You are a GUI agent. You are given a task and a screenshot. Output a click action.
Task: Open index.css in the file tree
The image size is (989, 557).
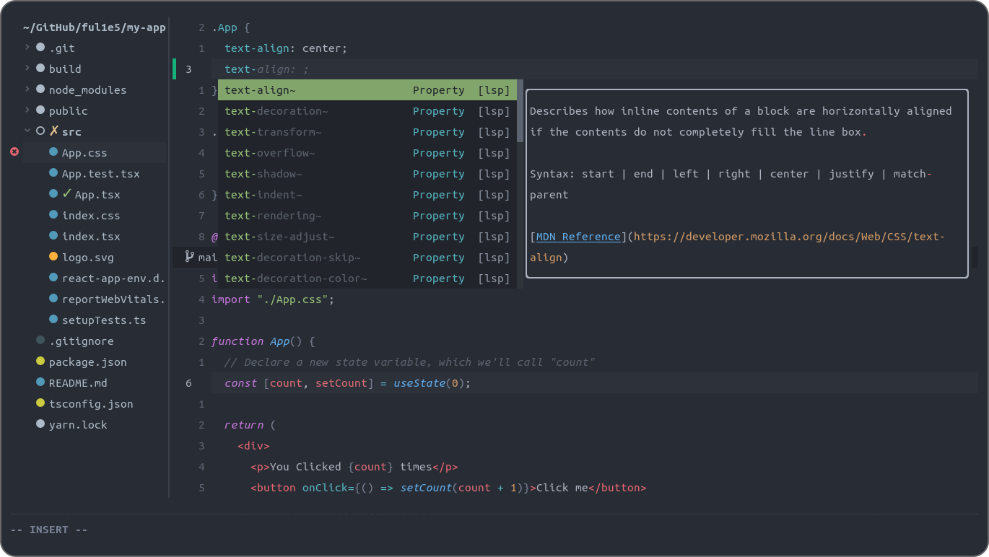(x=91, y=216)
